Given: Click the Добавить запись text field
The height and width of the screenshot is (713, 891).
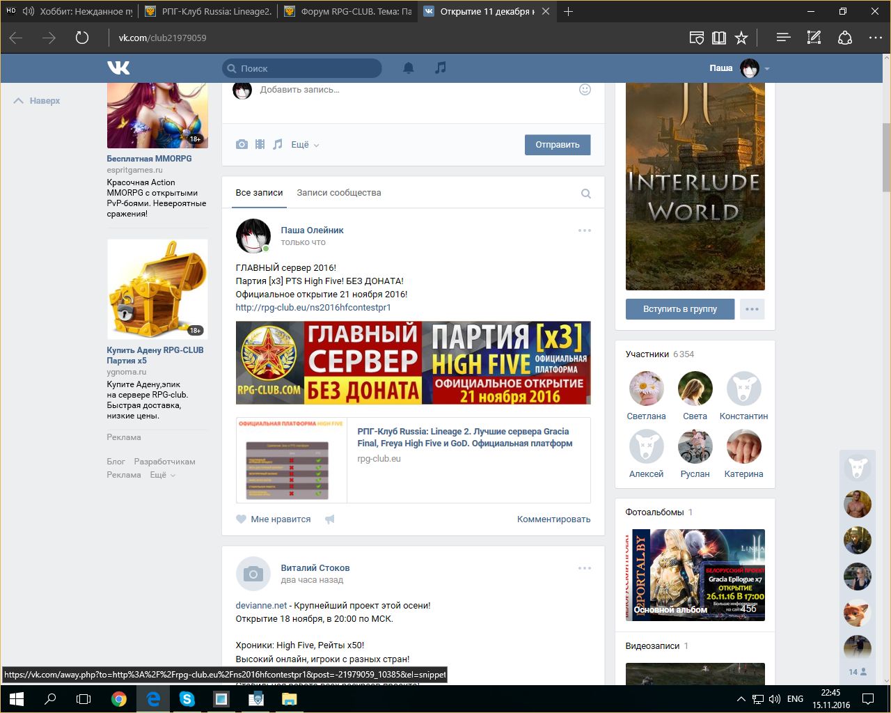Looking at the screenshot, I should pos(414,90).
